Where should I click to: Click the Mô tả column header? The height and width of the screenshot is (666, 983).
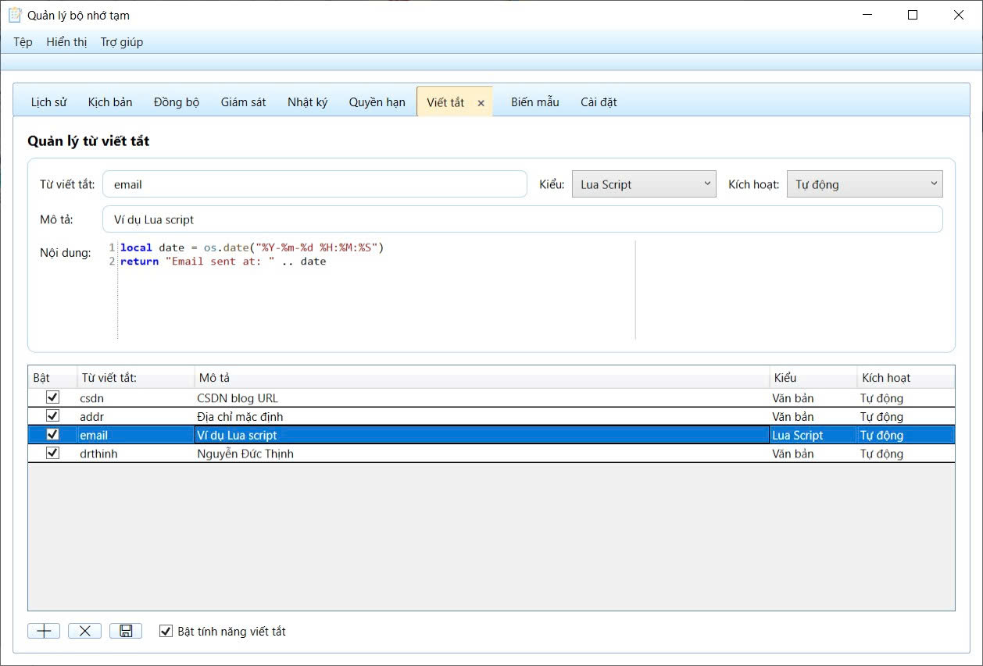(x=481, y=378)
